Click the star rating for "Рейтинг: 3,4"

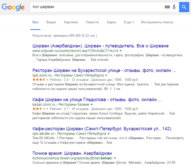(41, 80)
